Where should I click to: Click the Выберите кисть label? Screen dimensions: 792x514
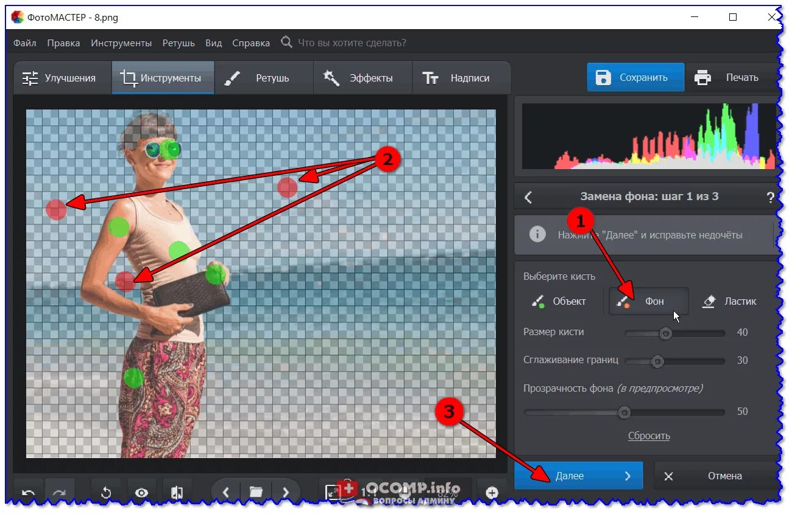tap(559, 276)
